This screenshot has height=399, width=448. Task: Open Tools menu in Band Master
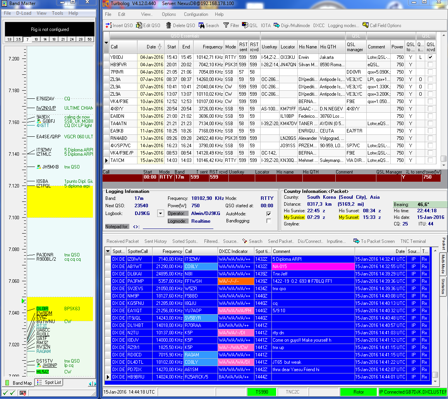point(57,13)
